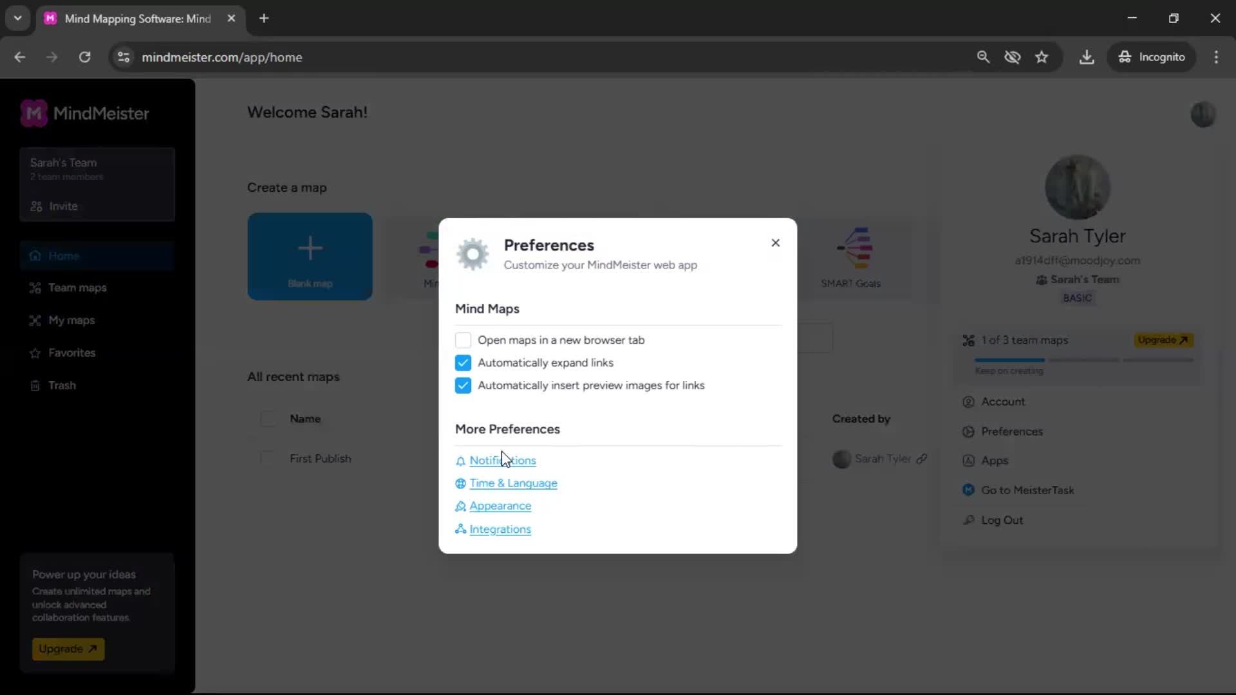Select the First Publish row checkbox
This screenshot has height=695, width=1236.
[267, 459]
